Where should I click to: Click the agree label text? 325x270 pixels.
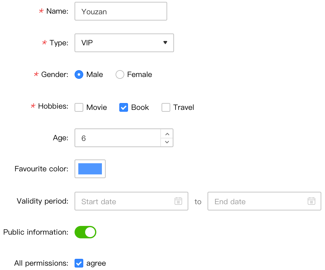pyautogui.click(x=96, y=263)
